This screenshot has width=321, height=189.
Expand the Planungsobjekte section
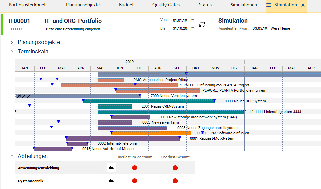click(x=12, y=42)
